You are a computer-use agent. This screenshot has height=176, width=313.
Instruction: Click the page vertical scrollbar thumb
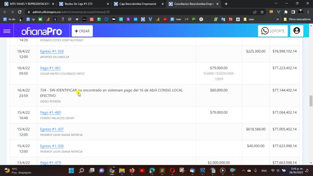311,101
